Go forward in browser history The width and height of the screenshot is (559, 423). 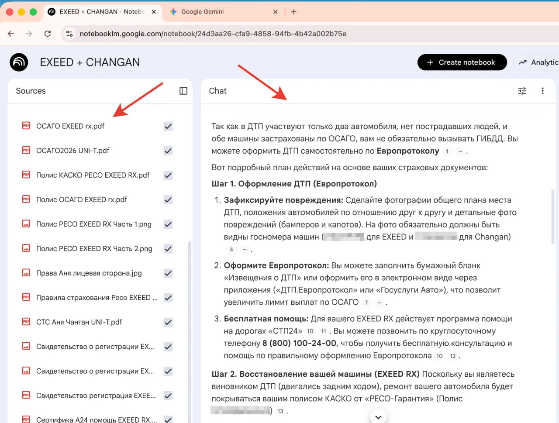click(29, 34)
